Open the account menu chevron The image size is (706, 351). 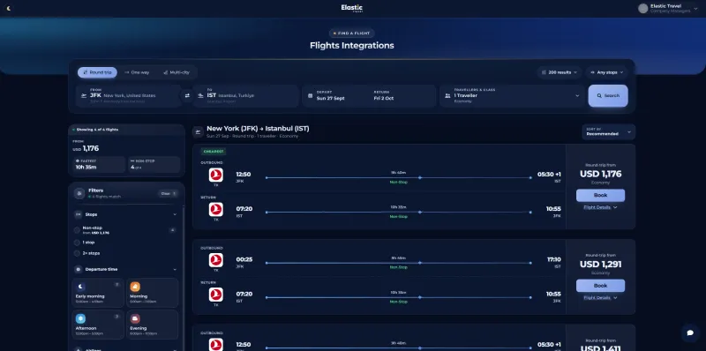tap(695, 9)
